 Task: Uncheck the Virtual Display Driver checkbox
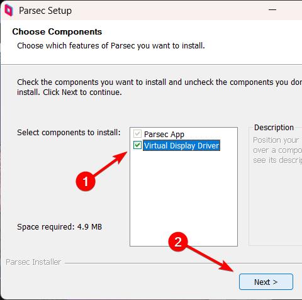pyautogui.click(x=137, y=145)
